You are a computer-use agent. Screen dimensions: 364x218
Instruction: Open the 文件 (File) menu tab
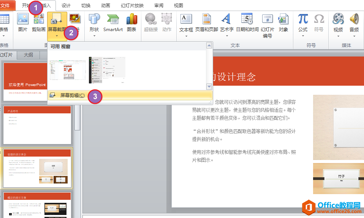7,5
